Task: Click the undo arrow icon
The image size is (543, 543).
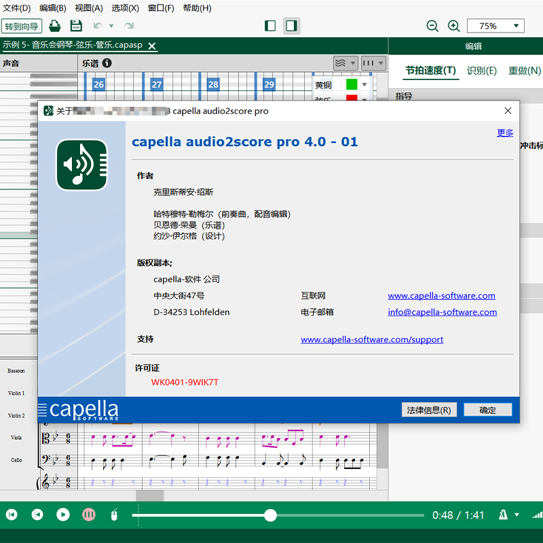Action: pyautogui.click(x=98, y=26)
